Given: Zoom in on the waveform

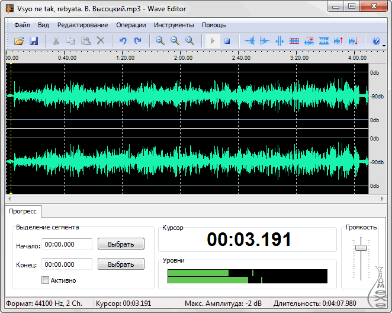Looking at the screenshot, I should pos(160,41).
